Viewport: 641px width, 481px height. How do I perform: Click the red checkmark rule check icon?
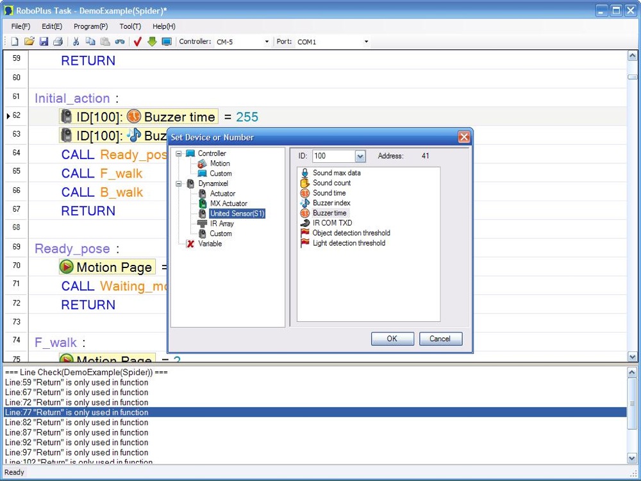click(137, 41)
